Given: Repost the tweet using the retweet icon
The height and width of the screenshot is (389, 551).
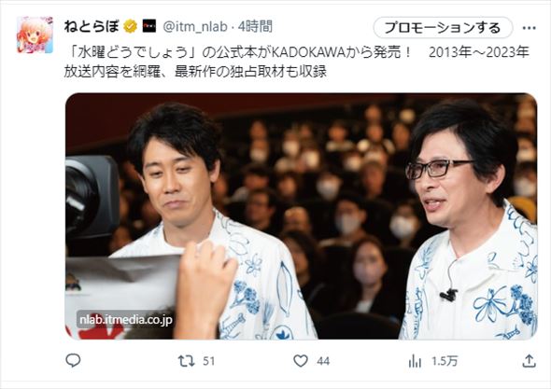Looking at the screenshot, I should [x=186, y=361].
